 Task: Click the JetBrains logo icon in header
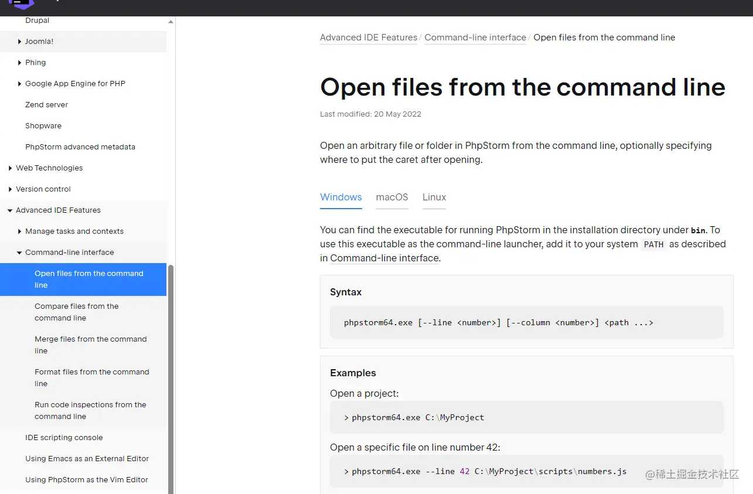(22, 4)
